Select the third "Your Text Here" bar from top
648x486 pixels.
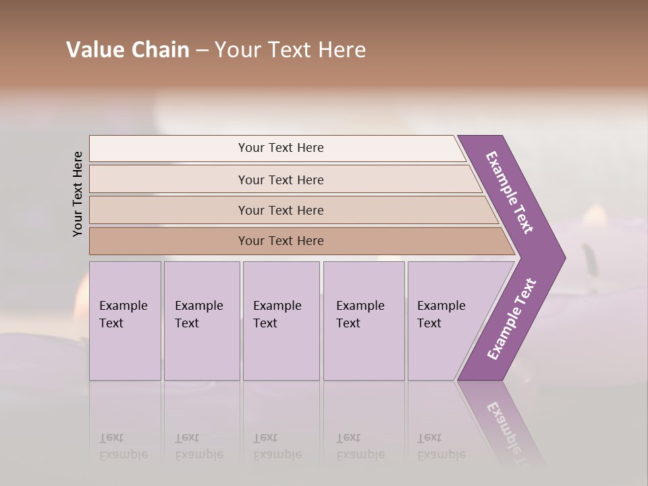coord(281,210)
